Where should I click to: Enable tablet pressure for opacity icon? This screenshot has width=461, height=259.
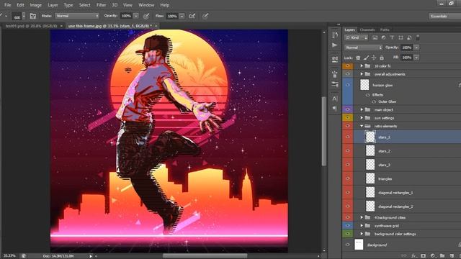click(x=146, y=16)
